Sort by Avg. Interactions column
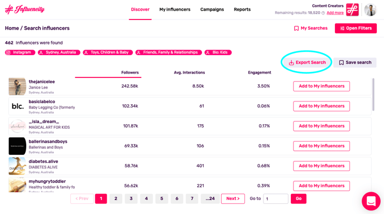Viewport: 384px width, 214px height. pyautogui.click(x=189, y=72)
